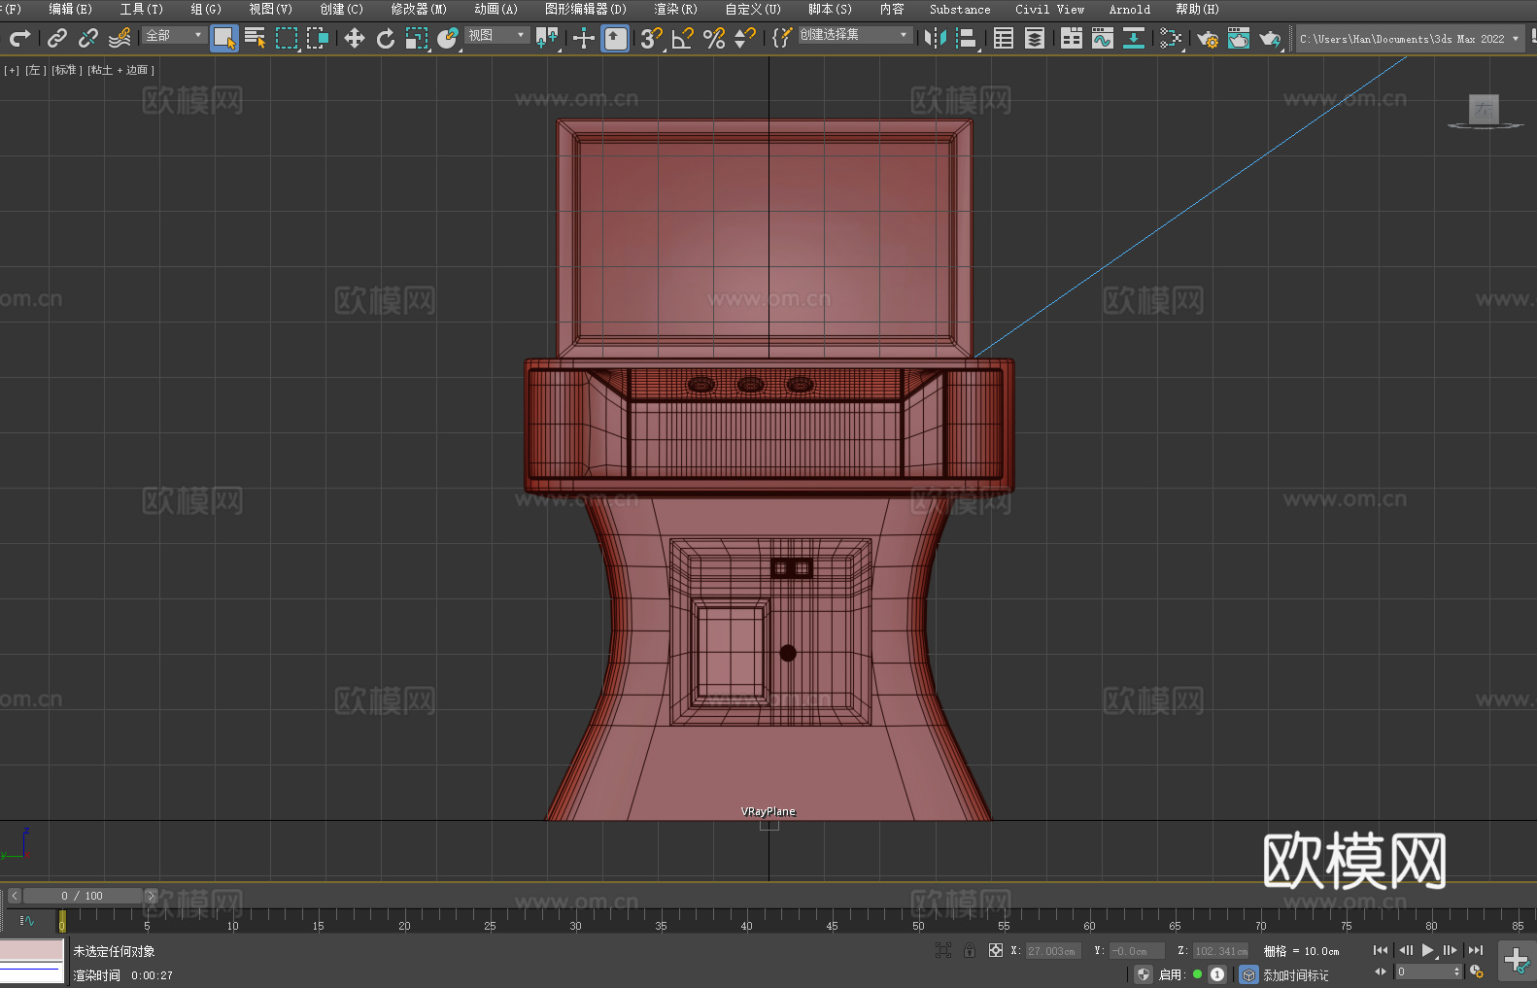Click the Redo arrow icon

click(19, 38)
